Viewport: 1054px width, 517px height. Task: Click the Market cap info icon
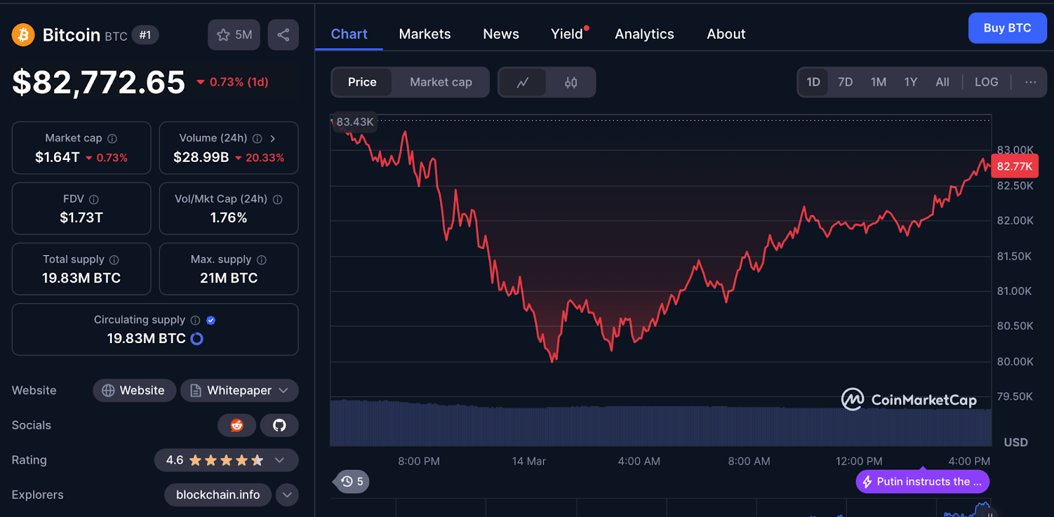click(113, 138)
